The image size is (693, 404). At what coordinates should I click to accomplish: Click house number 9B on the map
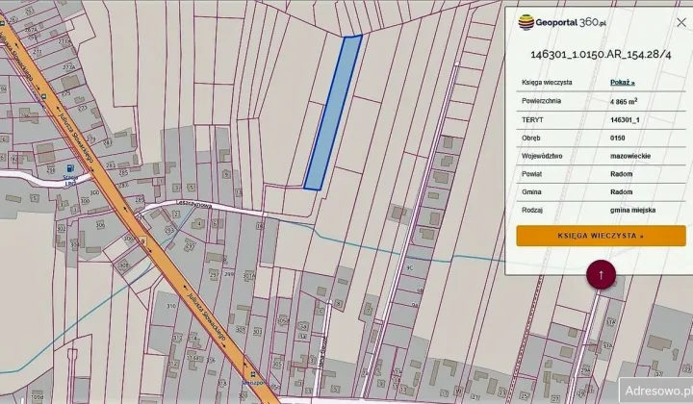(x=420, y=290)
